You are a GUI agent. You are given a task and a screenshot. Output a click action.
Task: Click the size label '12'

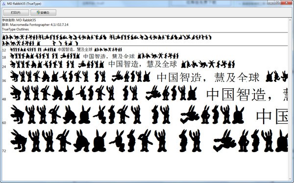tap(4, 51)
